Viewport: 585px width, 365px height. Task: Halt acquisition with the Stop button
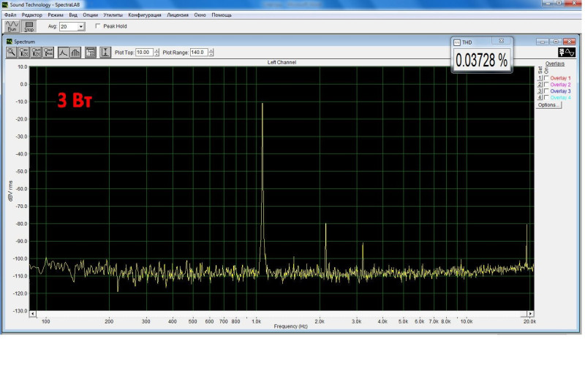pos(29,26)
